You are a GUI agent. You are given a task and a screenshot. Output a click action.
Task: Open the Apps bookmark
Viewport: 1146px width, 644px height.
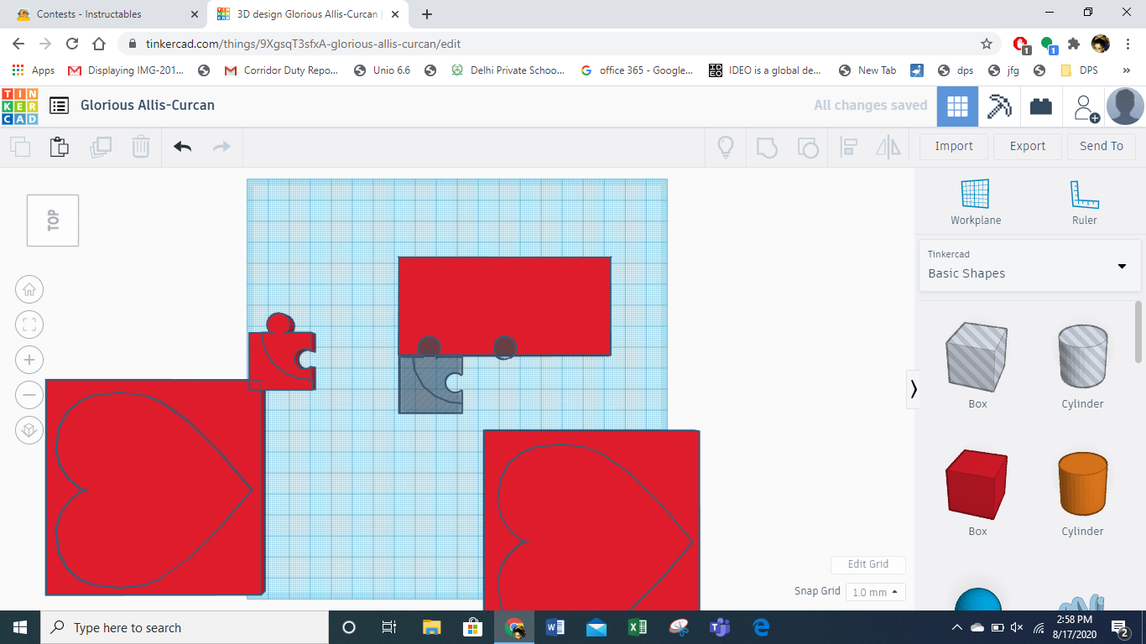pos(34,70)
